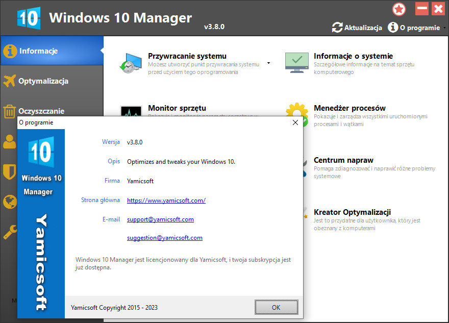This screenshot has width=449, height=323.
Task: Click the Windows 10 Manager logo in header
Action: (x=29, y=18)
